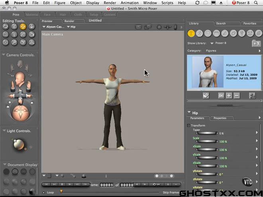
Task: Toggle ground shadows icon below viewport
Action: [x=84, y=176]
